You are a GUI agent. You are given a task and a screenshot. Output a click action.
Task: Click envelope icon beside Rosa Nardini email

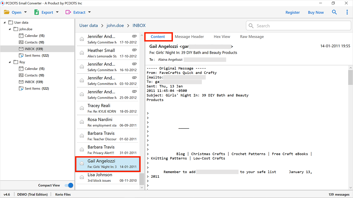82,122
